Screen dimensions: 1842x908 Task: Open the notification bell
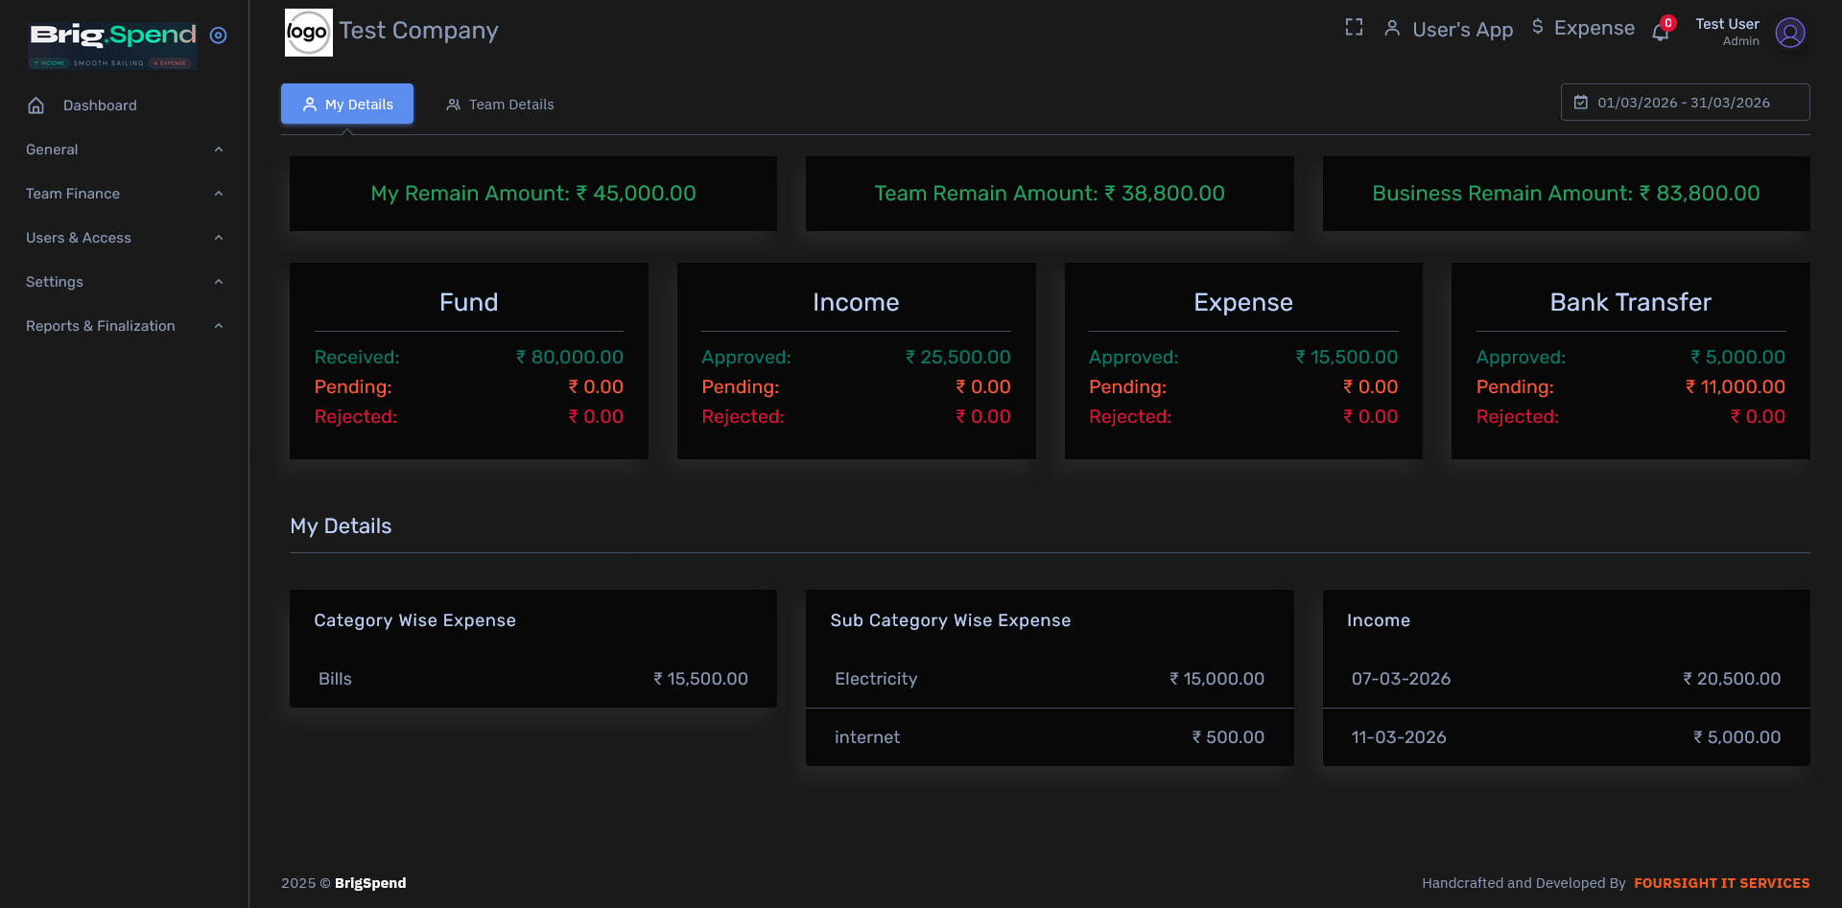pos(1661,33)
